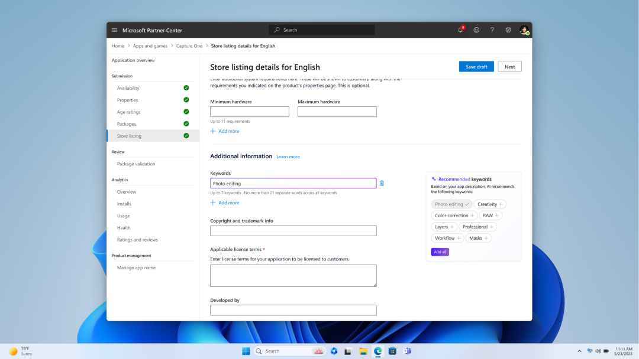Viewport: 639px width, 359px height.
Task: Click the Save draft button
Action: (476, 66)
